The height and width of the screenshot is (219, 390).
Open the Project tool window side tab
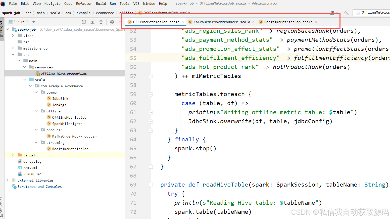2,29
